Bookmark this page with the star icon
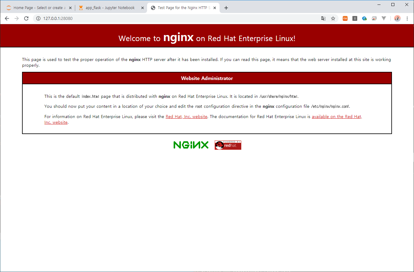 (333, 18)
